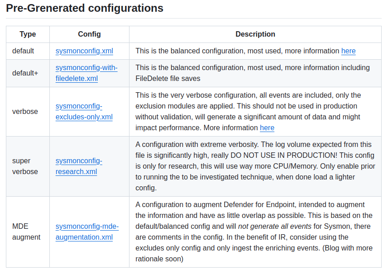Follow the 'here' link in default row
Viewport: 388px width, 274px height.
pyautogui.click(x=348, y=51)
